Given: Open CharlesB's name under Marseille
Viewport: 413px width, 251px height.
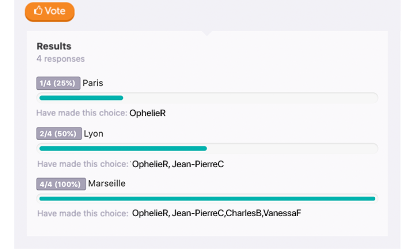Looking at the screenshot, I should [x=243, y=213].
